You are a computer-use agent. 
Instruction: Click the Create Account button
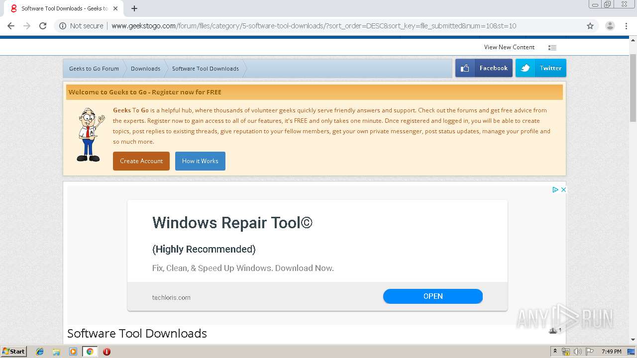141,161
